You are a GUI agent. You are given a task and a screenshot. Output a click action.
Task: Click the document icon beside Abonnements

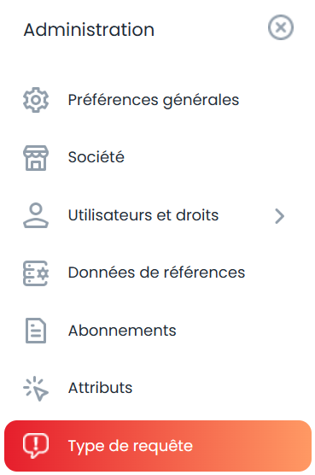[36, 331]
